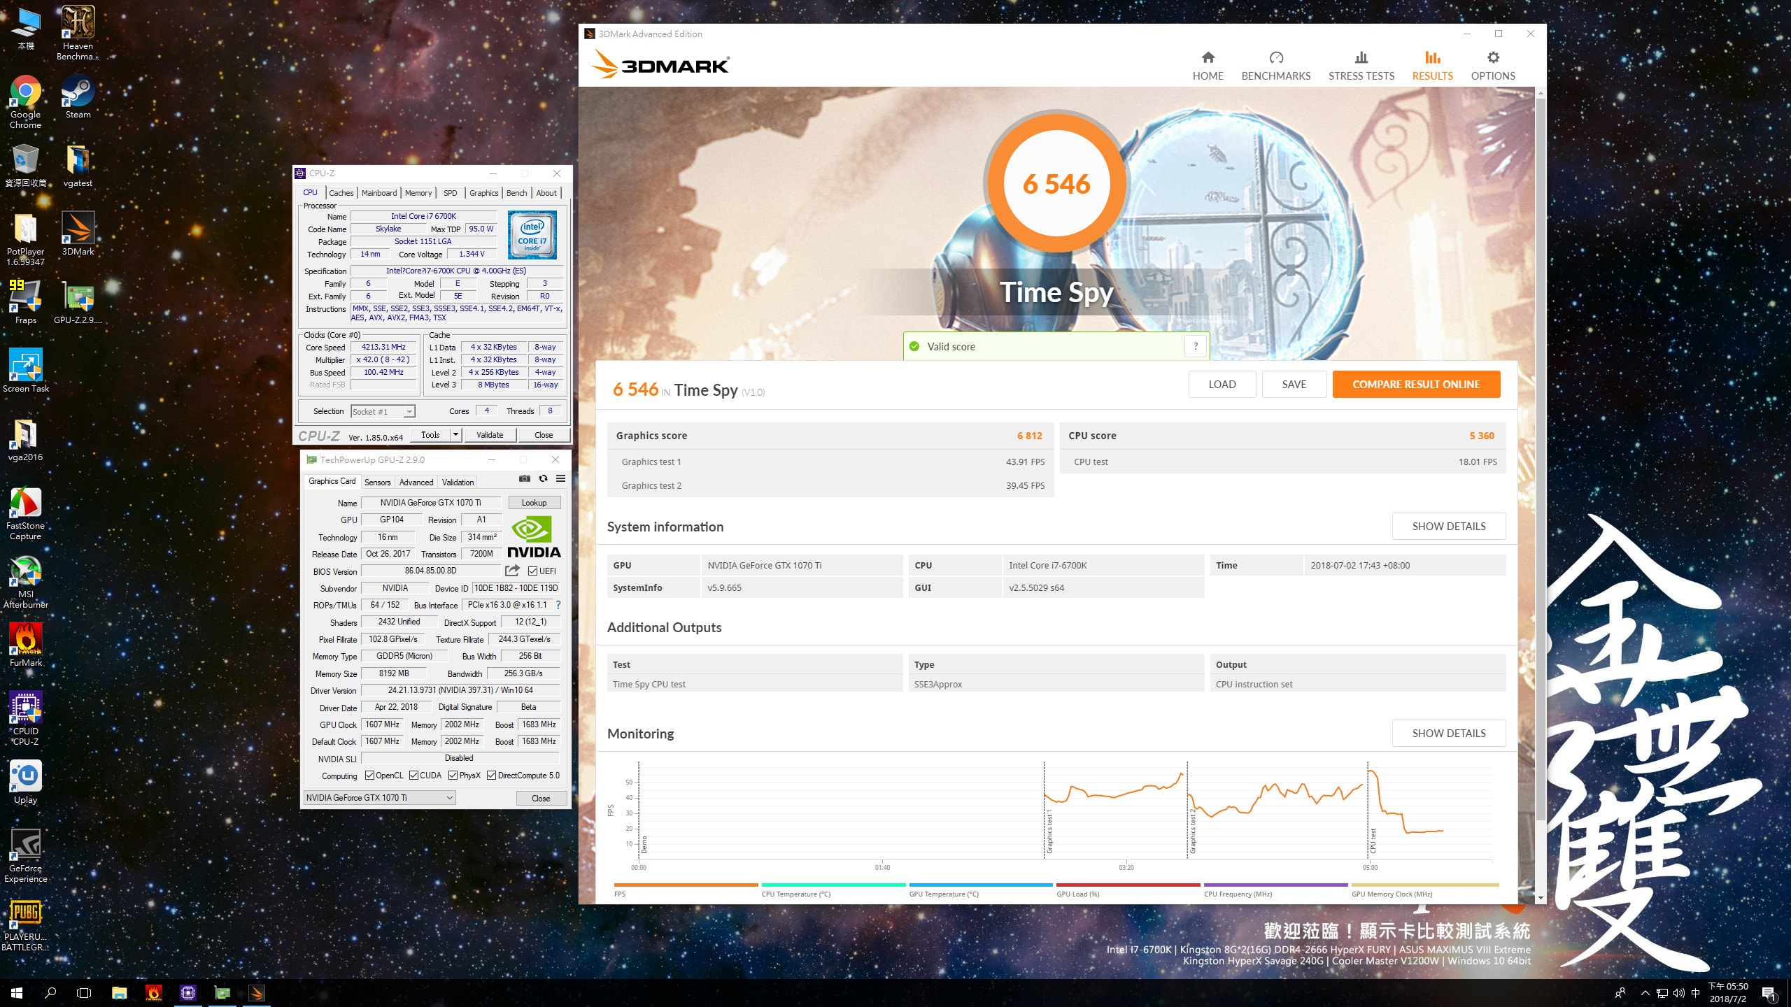Toggle the OpenCL checkbox in GPU-Z
The height and width of the screenshot is (1007, 1791).
[369, 775]
